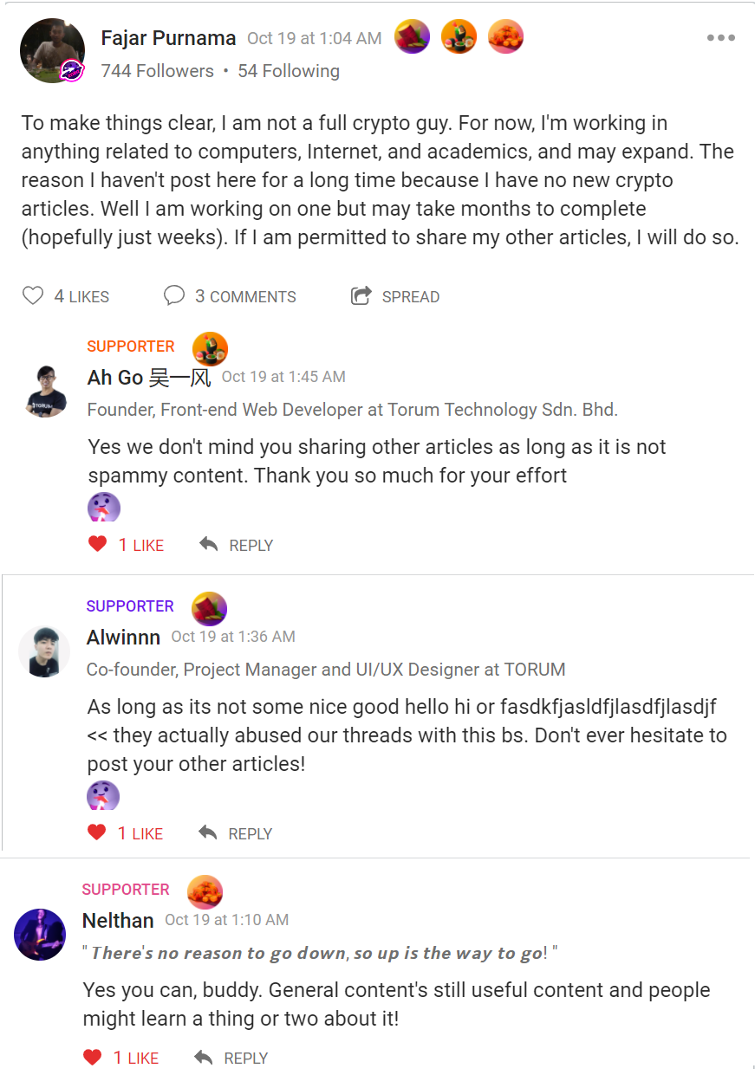Like Fajar Purnama's post with heart icon
Image resolution: width=755 pixels, height=1075 pixels.
point(33,296)
